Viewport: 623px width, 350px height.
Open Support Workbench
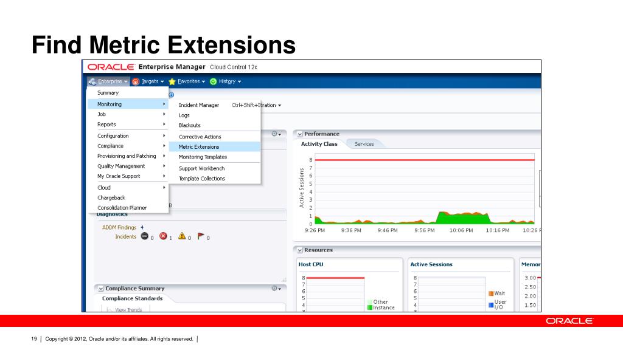click(x=215, y=168)
